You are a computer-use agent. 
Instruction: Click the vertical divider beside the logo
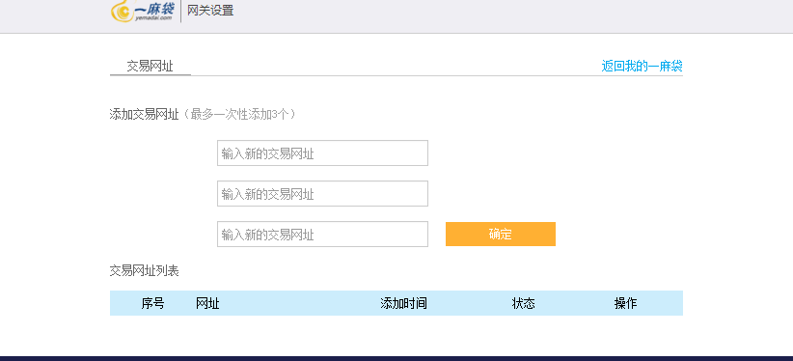click(180, 12)
